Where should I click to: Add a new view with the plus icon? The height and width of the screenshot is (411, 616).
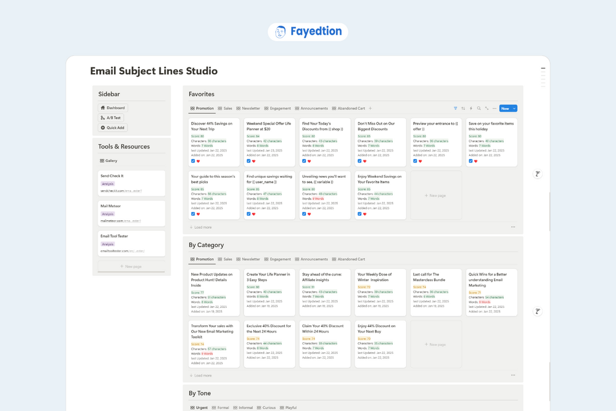click(370, 109)
